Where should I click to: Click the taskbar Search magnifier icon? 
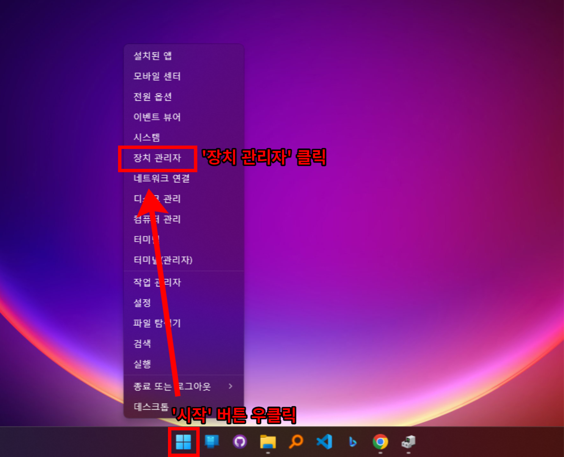[x=295, y=442]
